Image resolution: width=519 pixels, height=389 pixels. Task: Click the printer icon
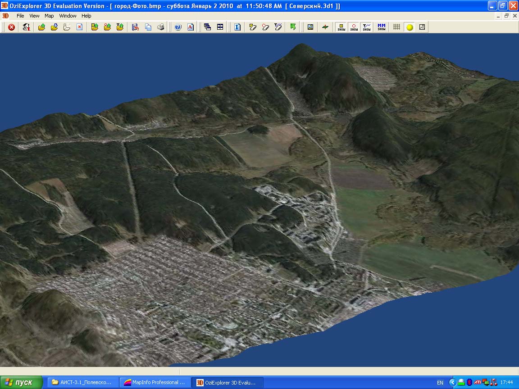coord(161,27)
